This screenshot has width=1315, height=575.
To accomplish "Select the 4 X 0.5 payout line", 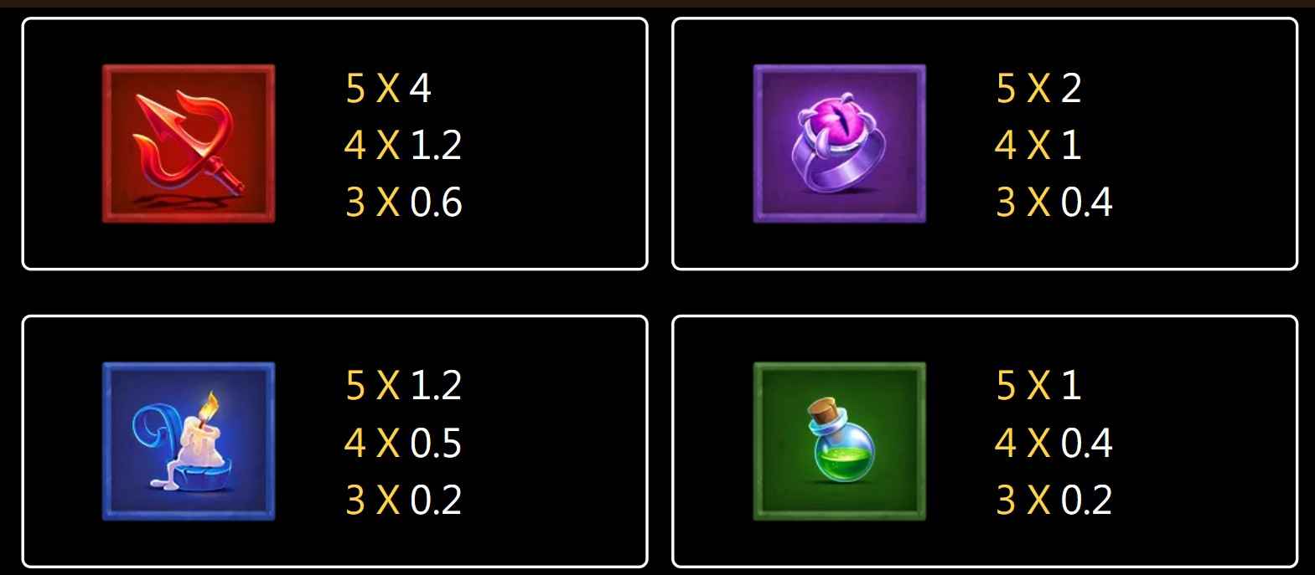I will (403, 442).
